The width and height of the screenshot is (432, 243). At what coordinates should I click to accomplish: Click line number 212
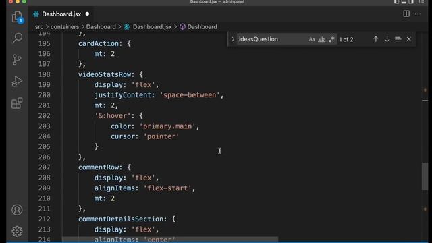pos(45,219)
